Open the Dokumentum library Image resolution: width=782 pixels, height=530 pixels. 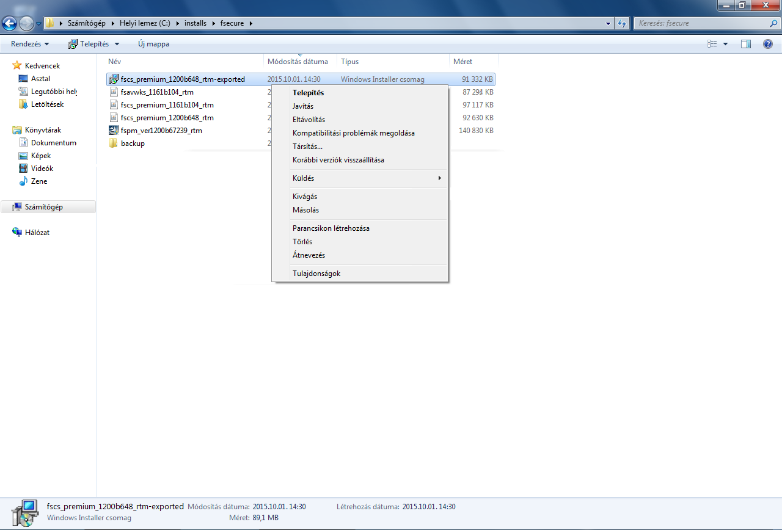click(48, 143)
